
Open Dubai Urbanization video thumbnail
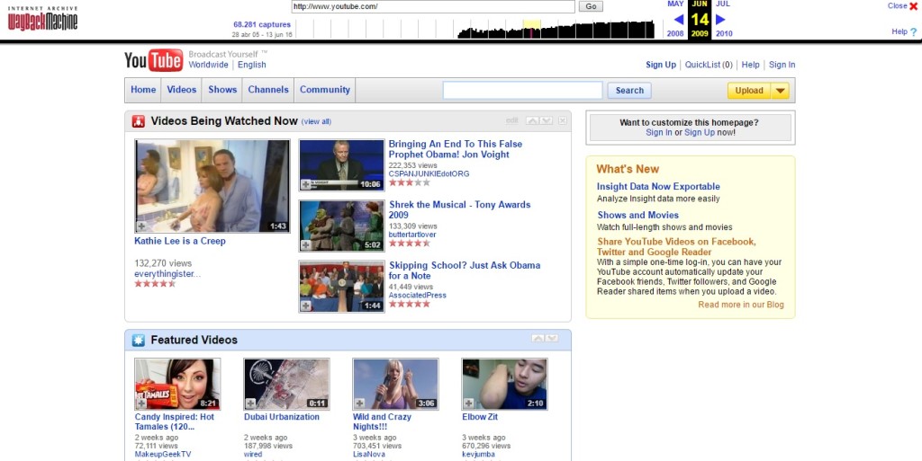coord(286,385)
